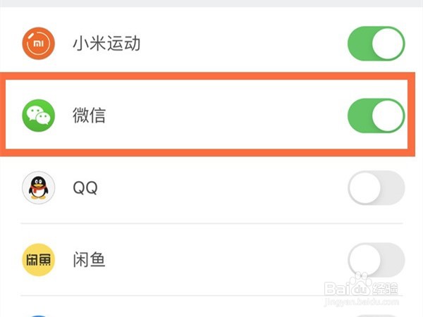423x317 pixels.
Task: Disable the 小米运动 notification switch
Action: [376, 44]
